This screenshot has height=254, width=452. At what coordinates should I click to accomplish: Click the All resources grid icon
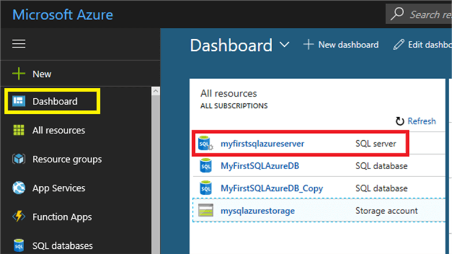(19, 130)
